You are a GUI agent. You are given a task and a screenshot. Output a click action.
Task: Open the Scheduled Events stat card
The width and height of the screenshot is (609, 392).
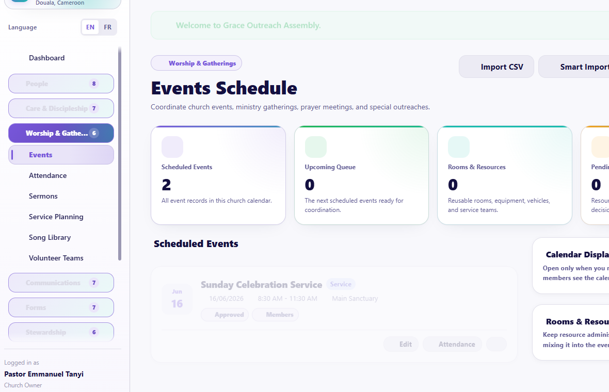click(x=218, y=175)
